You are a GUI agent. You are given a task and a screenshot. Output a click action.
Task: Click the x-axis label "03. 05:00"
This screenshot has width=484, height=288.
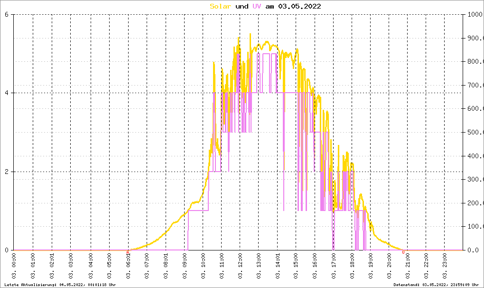pos(109,266)
